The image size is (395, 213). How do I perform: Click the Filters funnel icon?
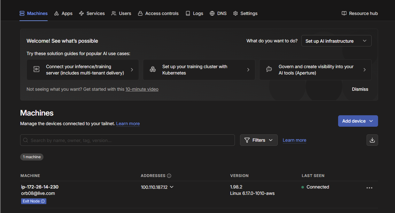[247, 140]
